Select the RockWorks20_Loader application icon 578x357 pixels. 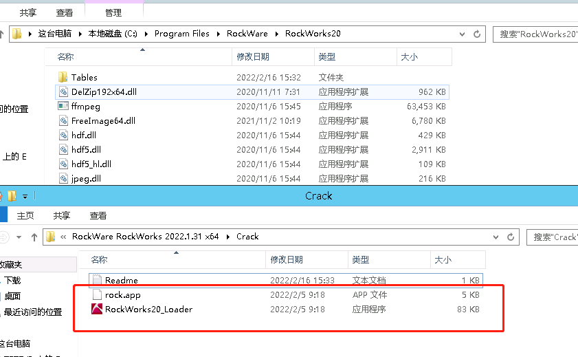click(x=97, y=309)
